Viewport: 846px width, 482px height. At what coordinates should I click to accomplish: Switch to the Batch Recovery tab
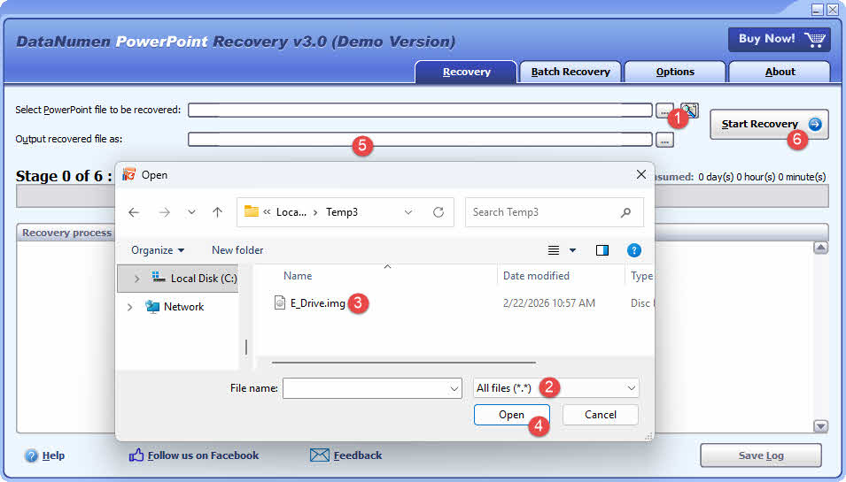pyautogui.click(x=570, y=73)
